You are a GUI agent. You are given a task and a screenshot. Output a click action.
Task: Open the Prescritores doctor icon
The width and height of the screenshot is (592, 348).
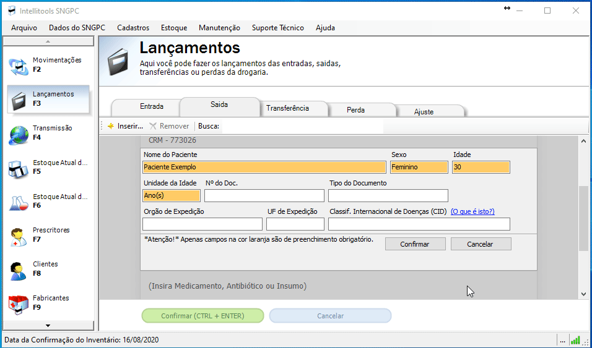point(19,237)
